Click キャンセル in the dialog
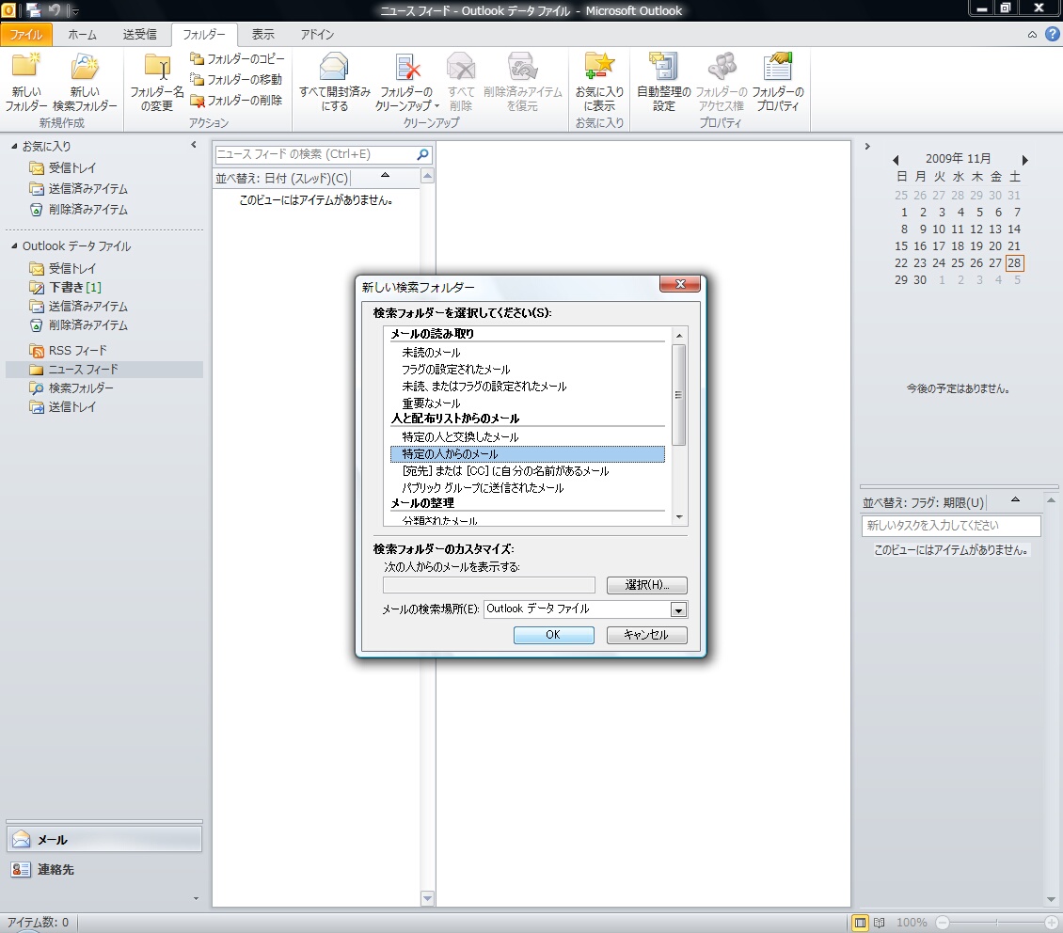Image resolution: width=1063 pixels, height=933 pixels. click(646, 635)
